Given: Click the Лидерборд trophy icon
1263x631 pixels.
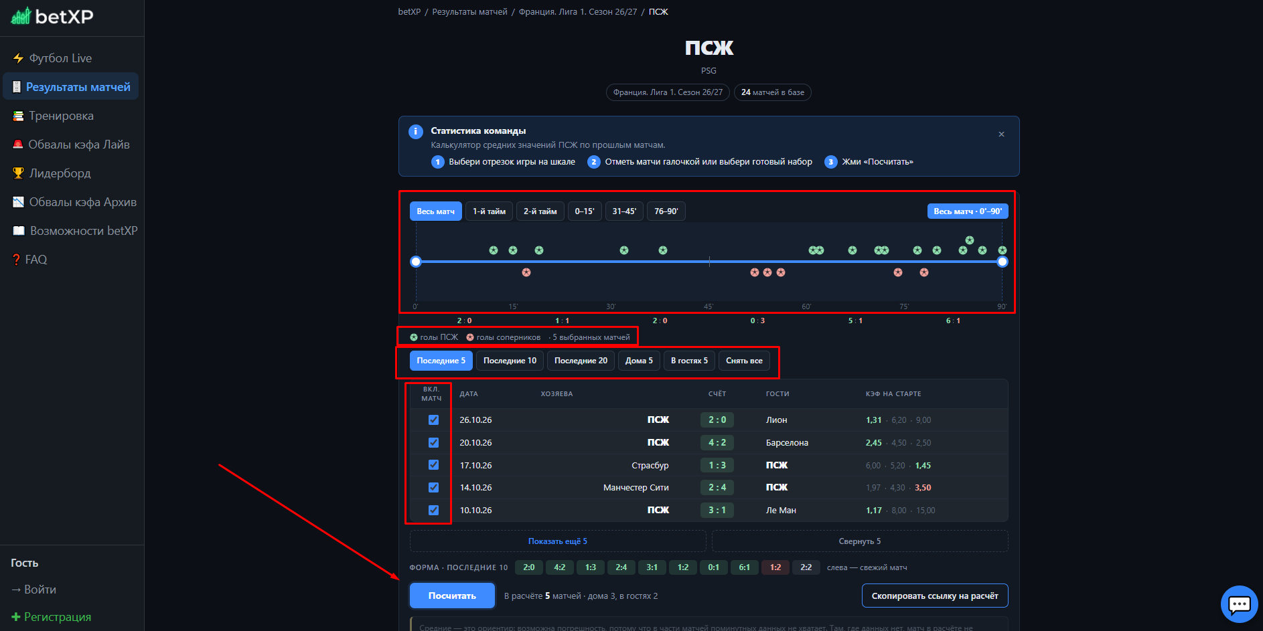Looking at the screenshot, I should [18, 173].
